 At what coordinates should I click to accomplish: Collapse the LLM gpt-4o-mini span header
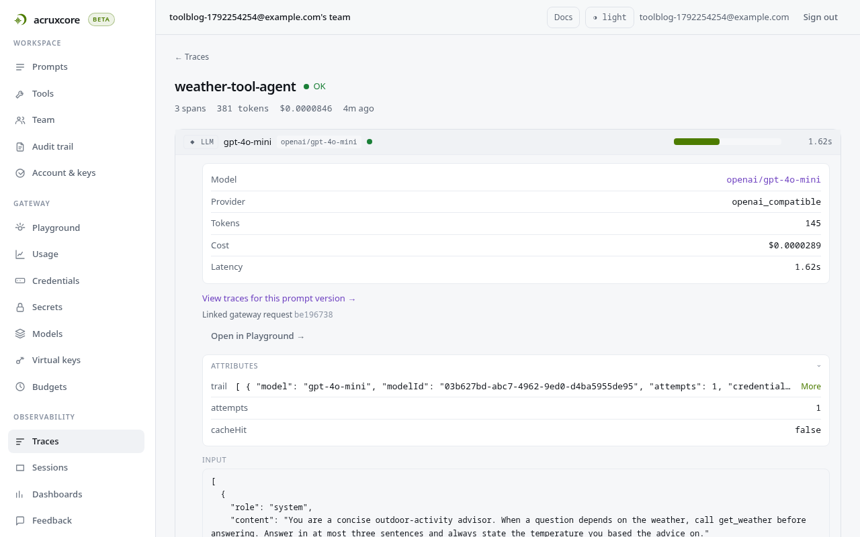[x=508, y=142]
